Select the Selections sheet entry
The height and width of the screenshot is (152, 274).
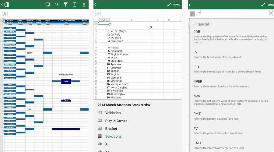coord(113,136)
